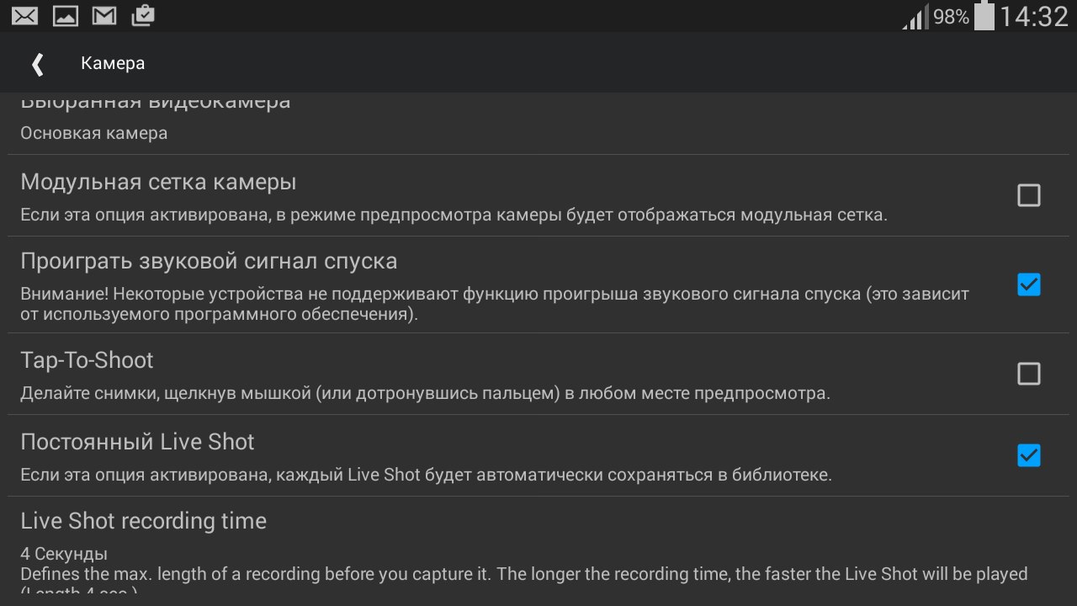Disable the Постоянный Live Shot checkbox
Viewport: 1077px width, 606px height.
(x=1028, y=455)
